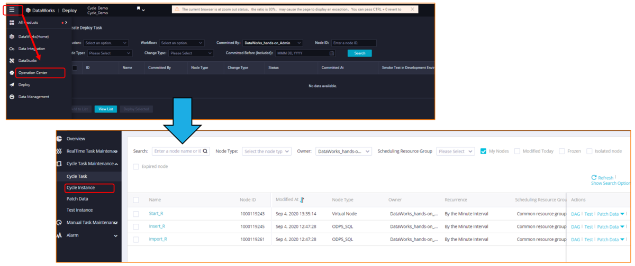Enable the Expired node checkbox
This screenshot has height=266, width=635.
[x=136, y=166]
